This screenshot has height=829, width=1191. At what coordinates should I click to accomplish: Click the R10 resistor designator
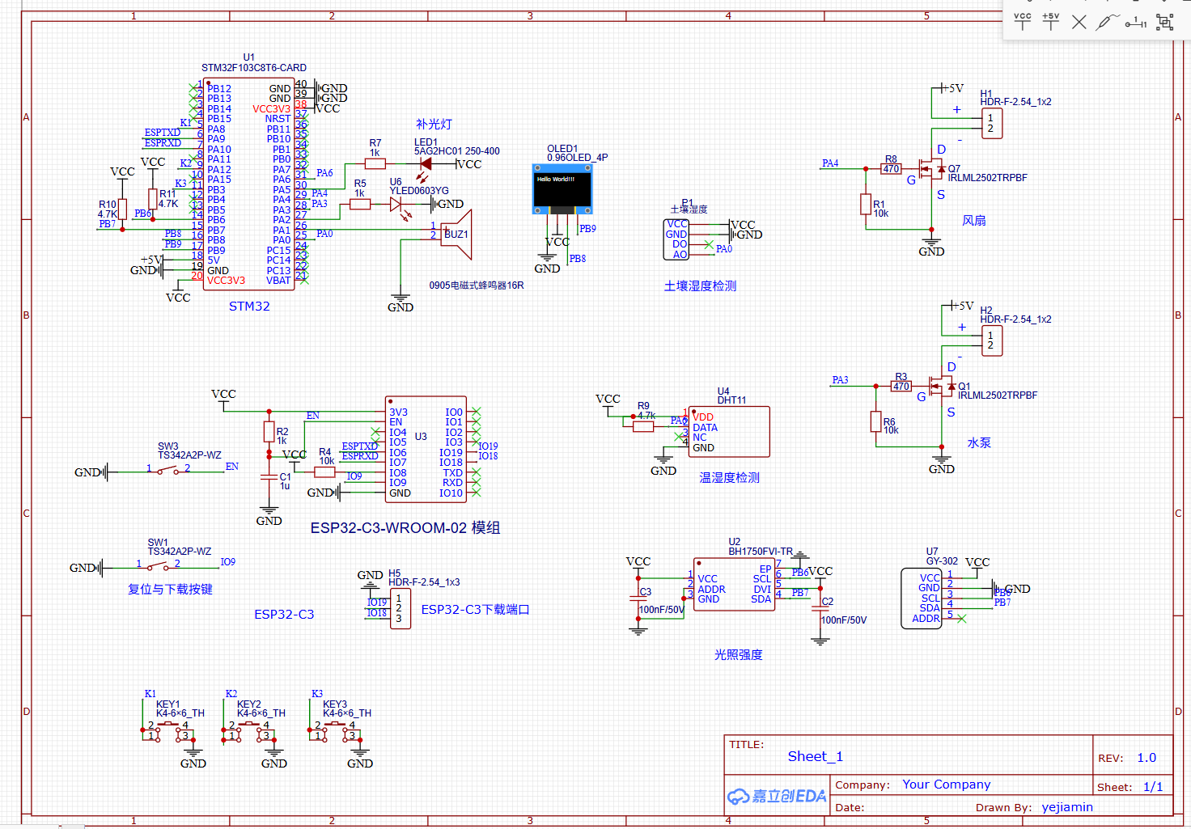pyautogui.click(x=108, y=205)
